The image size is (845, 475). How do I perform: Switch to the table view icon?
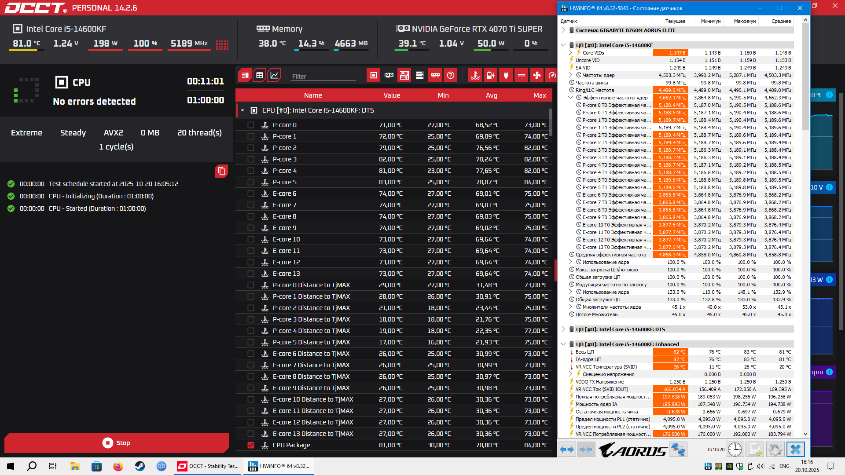tap(260, 75)
